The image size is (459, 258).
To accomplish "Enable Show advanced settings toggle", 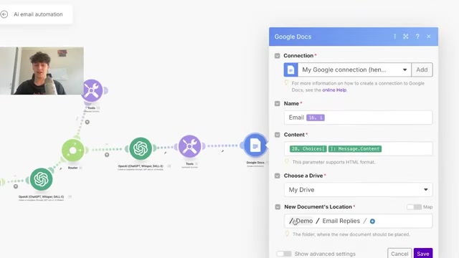I will tap(284, 254).
